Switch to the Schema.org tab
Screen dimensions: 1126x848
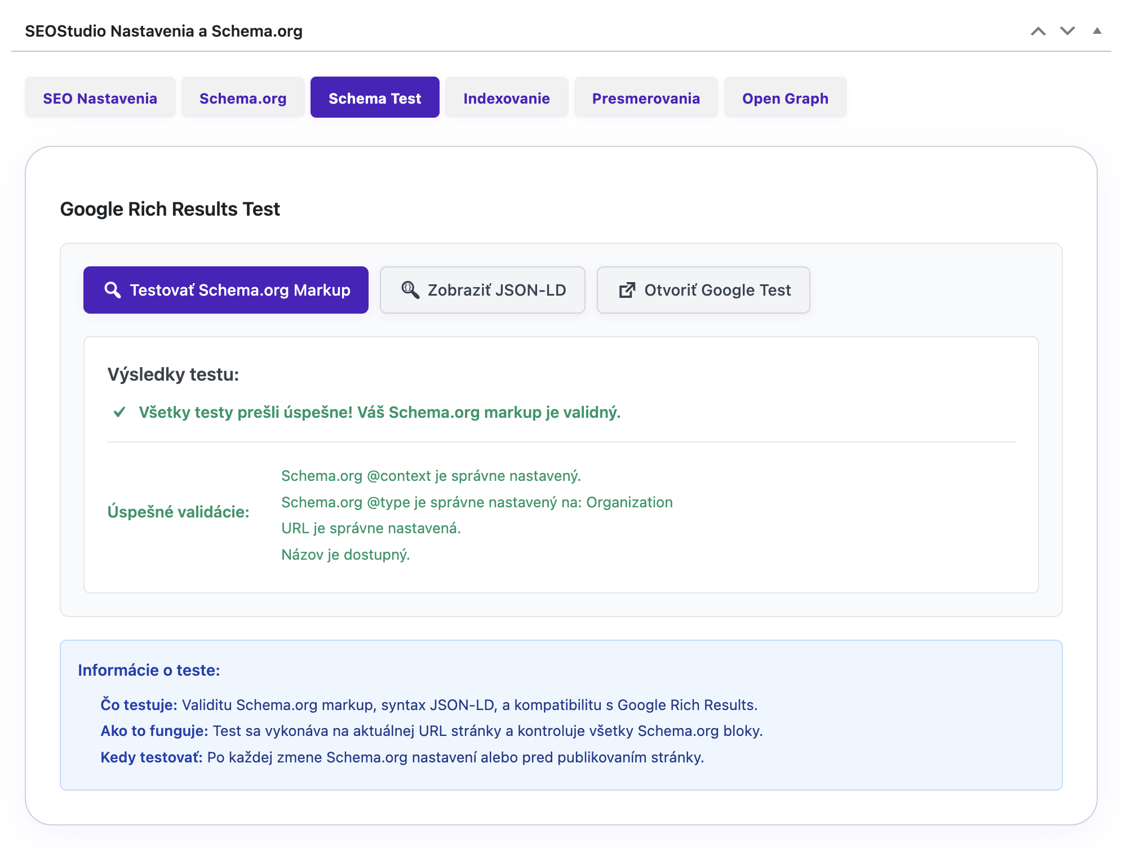coord(243,98)
